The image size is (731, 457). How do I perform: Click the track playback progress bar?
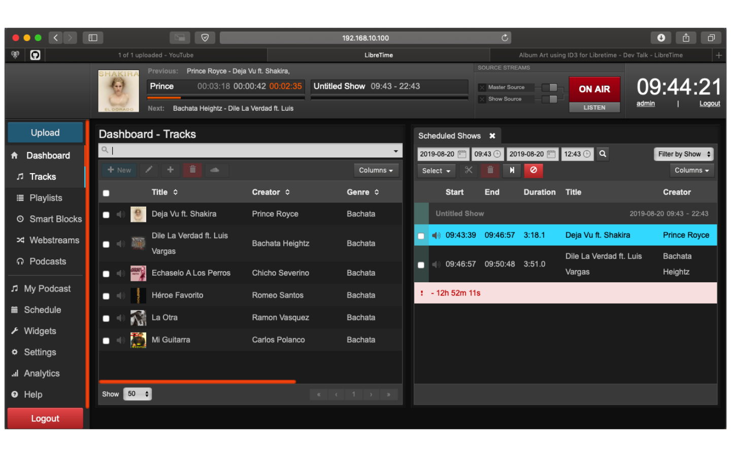click(x=226, y=97)
